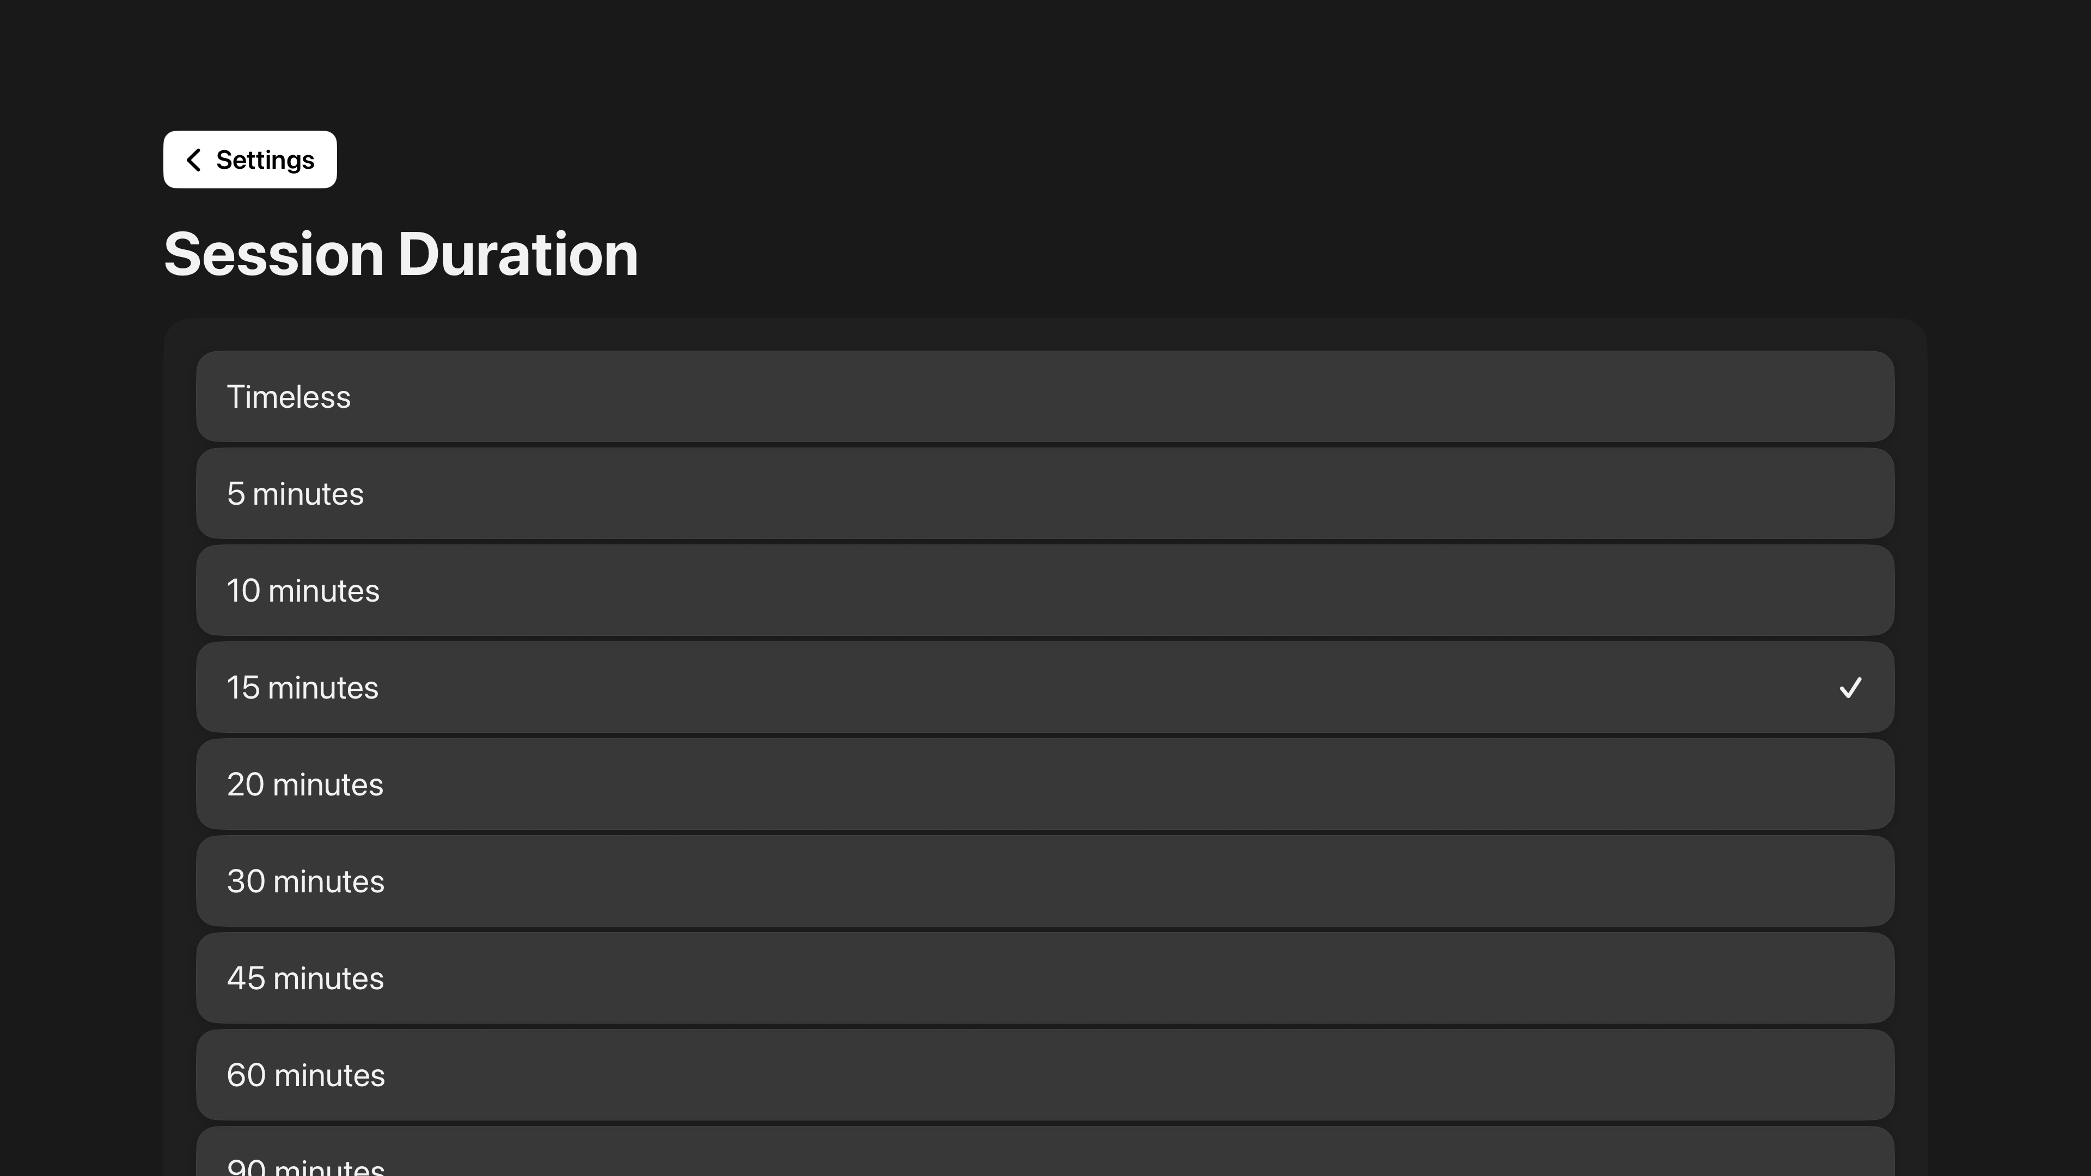Click the 'Settings' text in back button

point(265,160)
